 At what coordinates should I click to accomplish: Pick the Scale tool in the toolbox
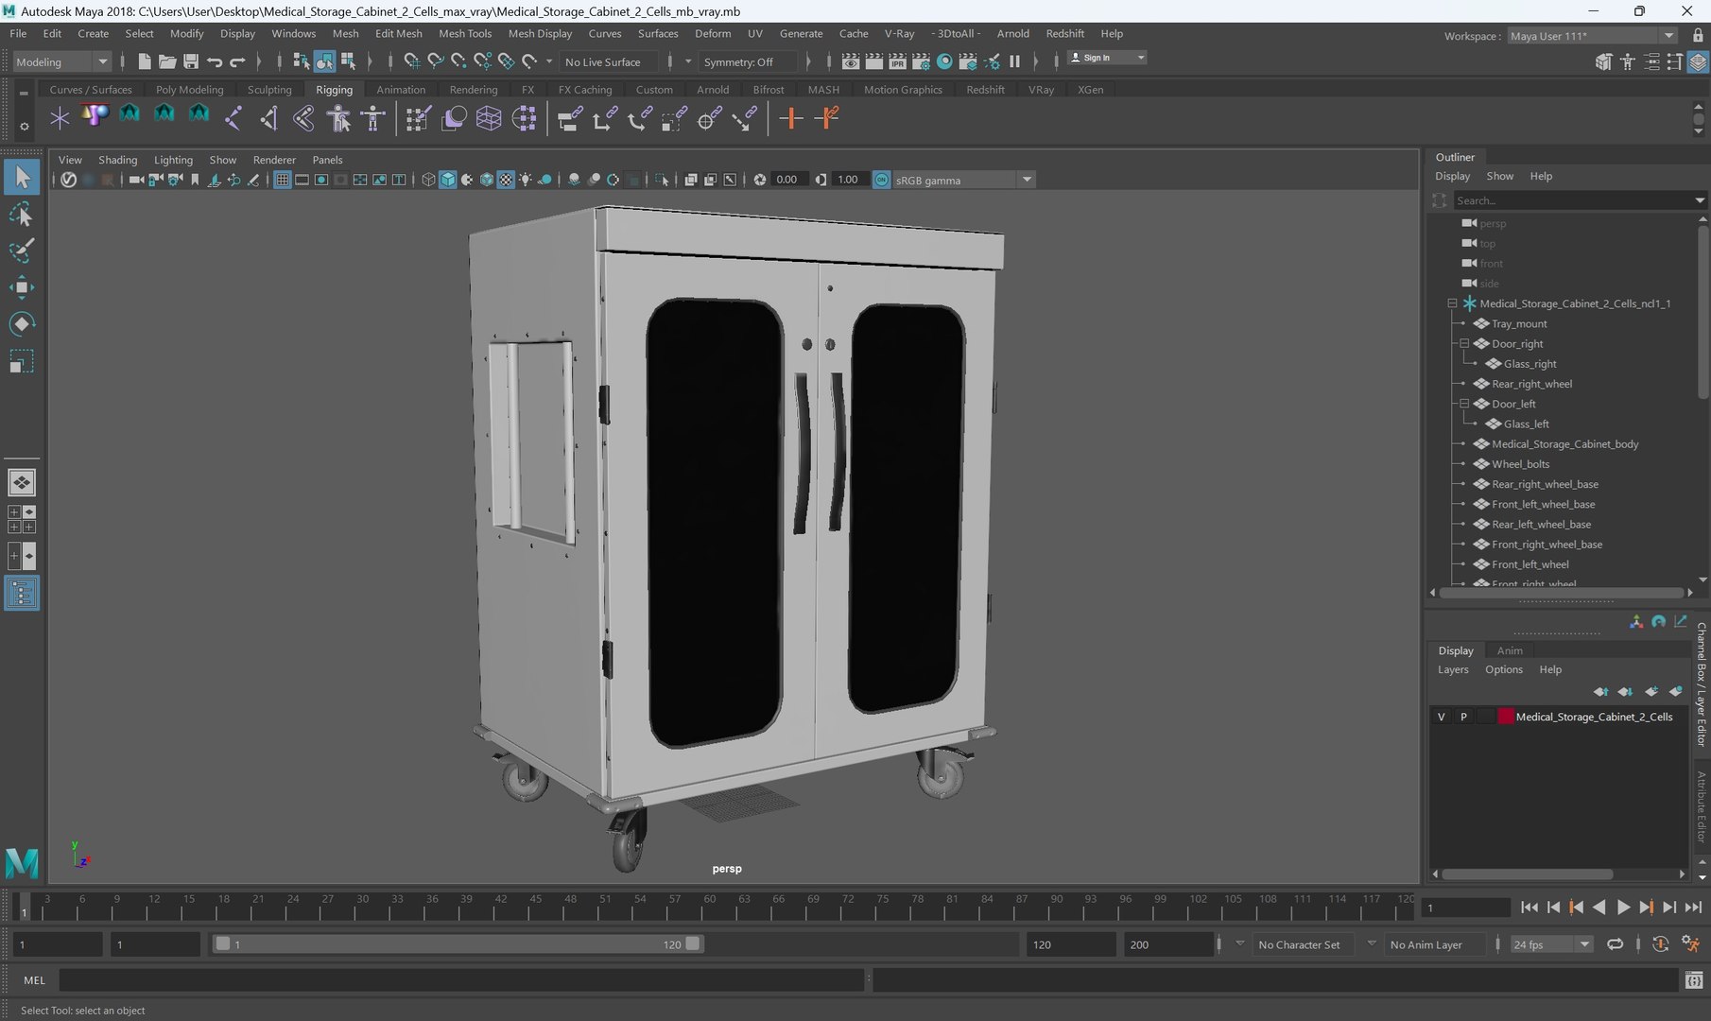21,361
